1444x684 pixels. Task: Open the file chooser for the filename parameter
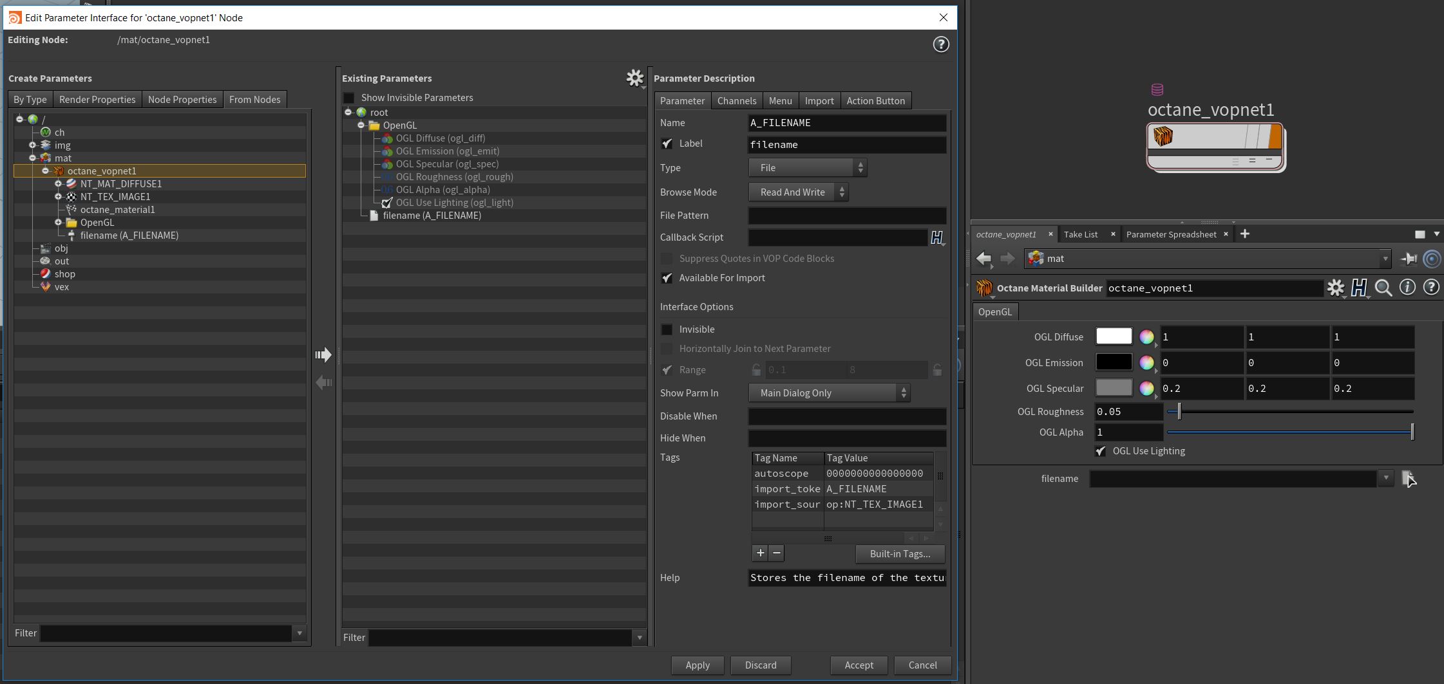point(1408,478)
